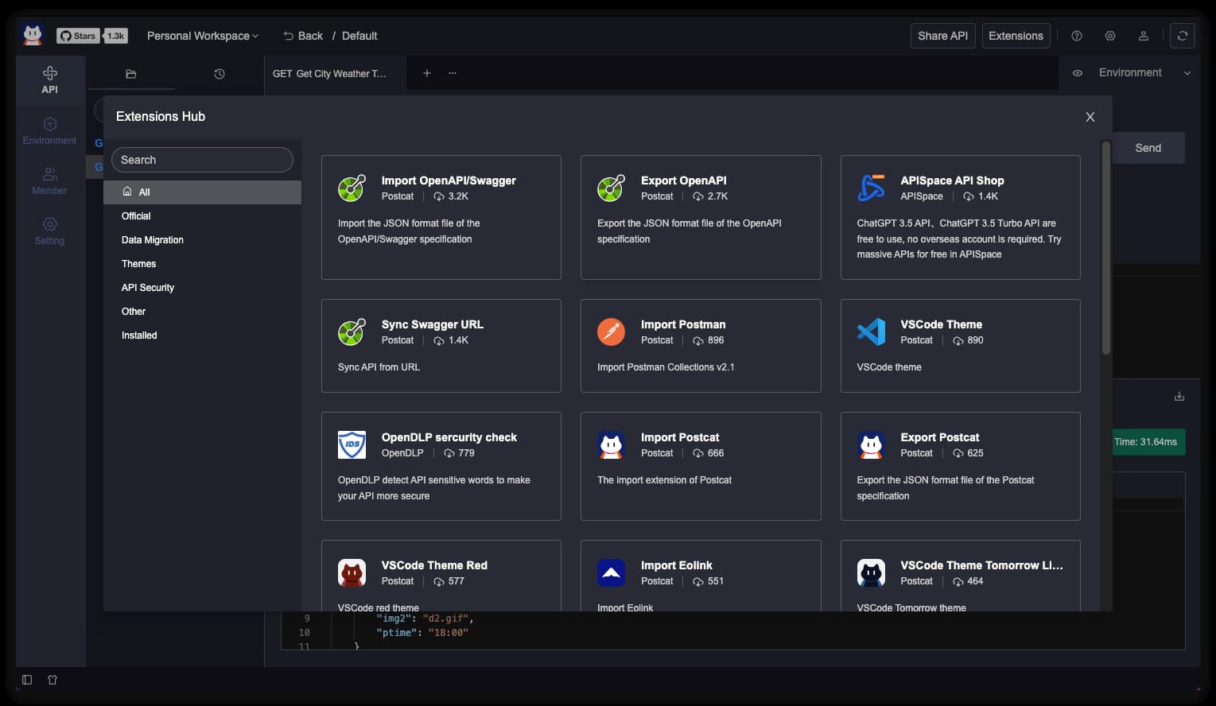Click the Share API button
The image size is (1216, 706).
pos(942,36)
